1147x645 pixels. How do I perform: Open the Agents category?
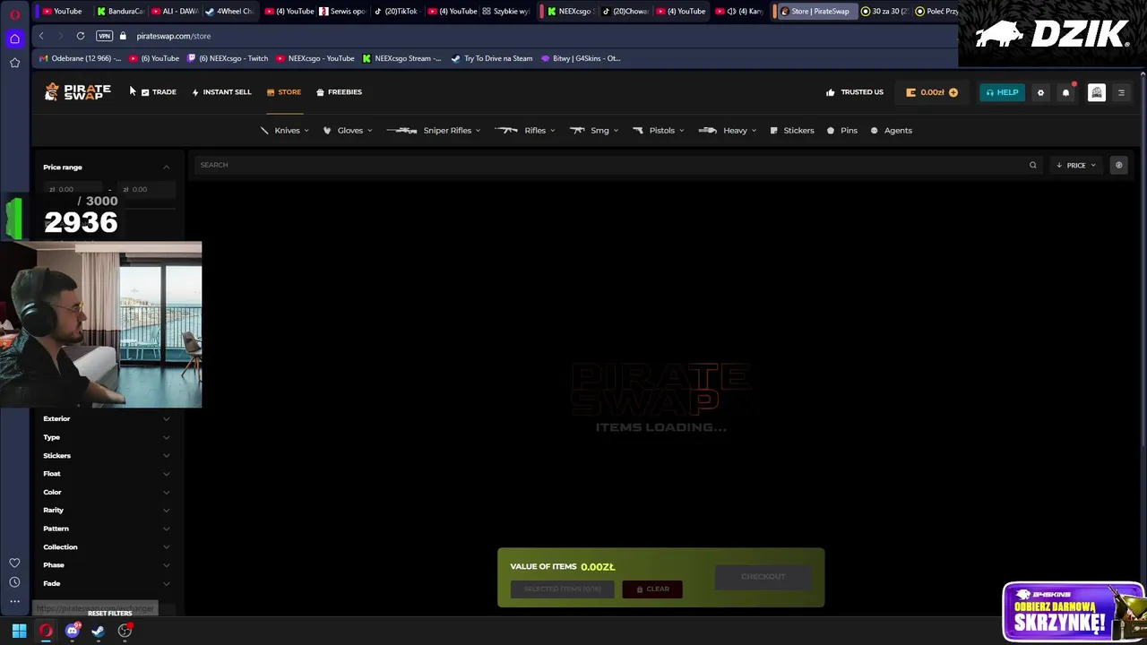pos(892,131)
